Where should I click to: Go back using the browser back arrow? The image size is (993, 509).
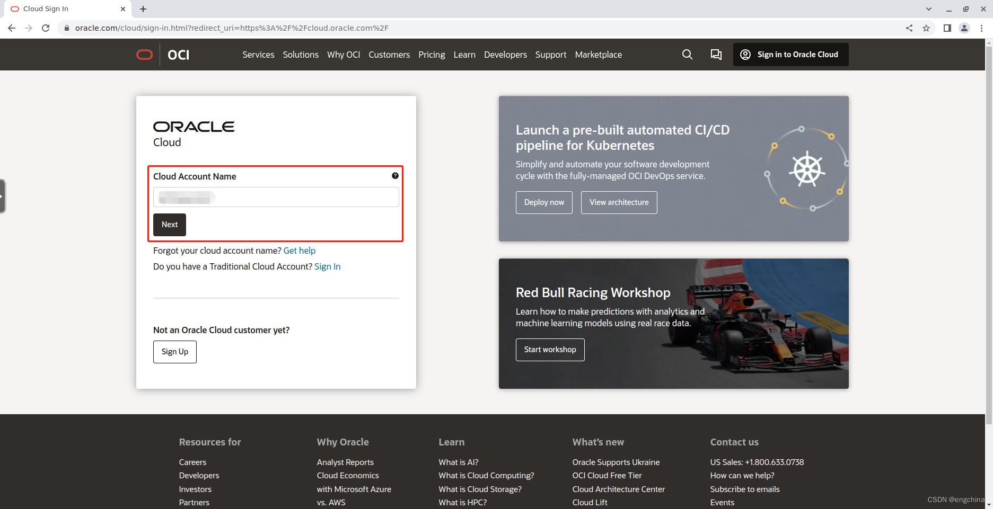pos(12,28)
